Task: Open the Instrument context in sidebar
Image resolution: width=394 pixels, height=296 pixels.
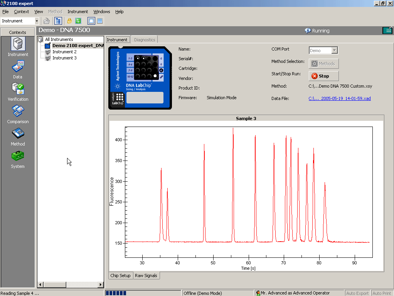Action: 18,47
